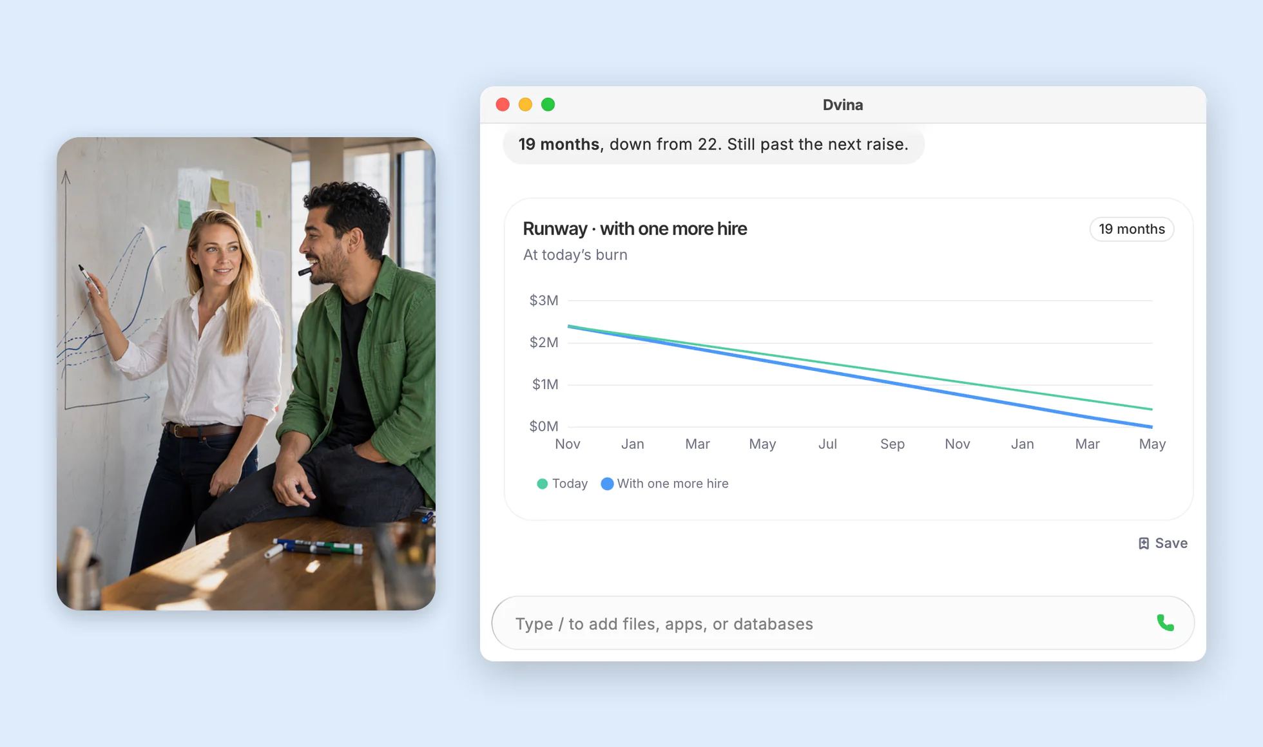Click the '$1M' axis label
The width and height of the screenshot is (1263, 747).
click(x=545, y=384)
